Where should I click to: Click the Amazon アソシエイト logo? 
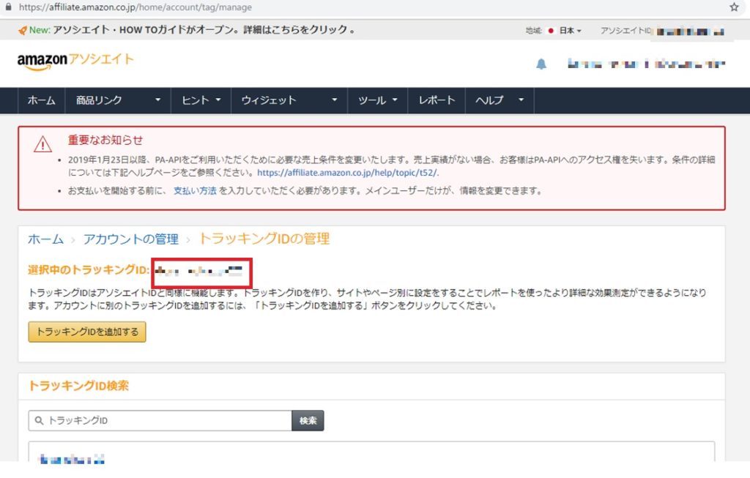click(75, 61)
